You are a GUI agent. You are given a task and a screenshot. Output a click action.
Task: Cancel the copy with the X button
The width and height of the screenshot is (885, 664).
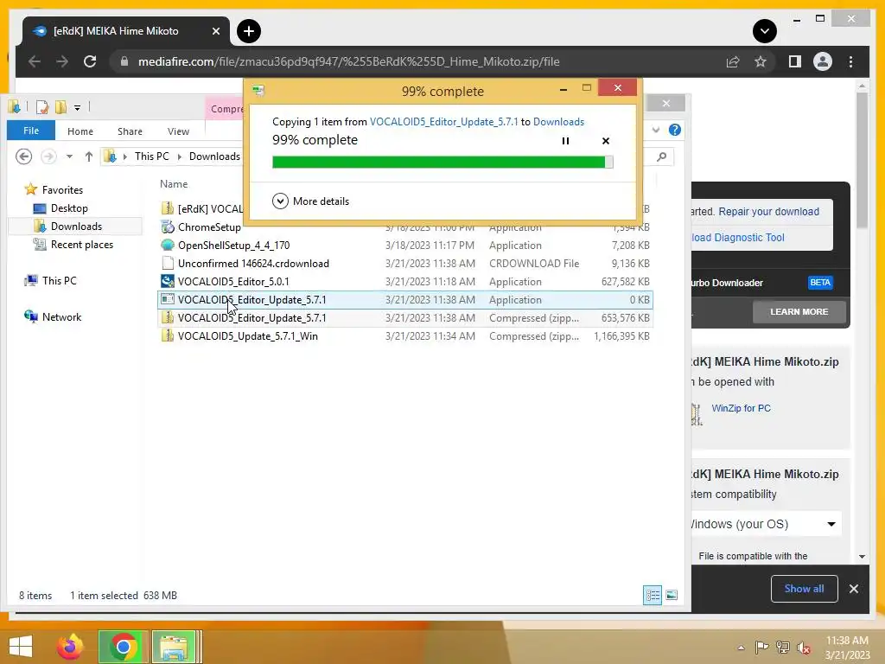[x=606, y=141]
